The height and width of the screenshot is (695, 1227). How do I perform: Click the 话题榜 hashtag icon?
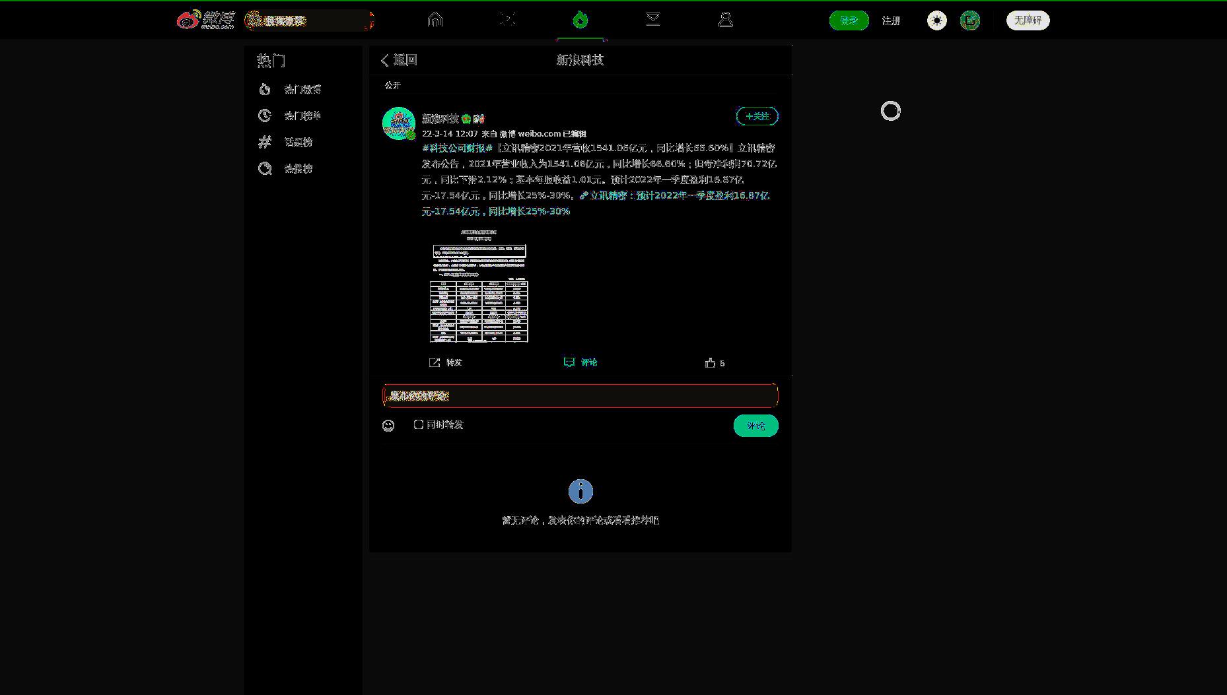(x=265, y=142)
